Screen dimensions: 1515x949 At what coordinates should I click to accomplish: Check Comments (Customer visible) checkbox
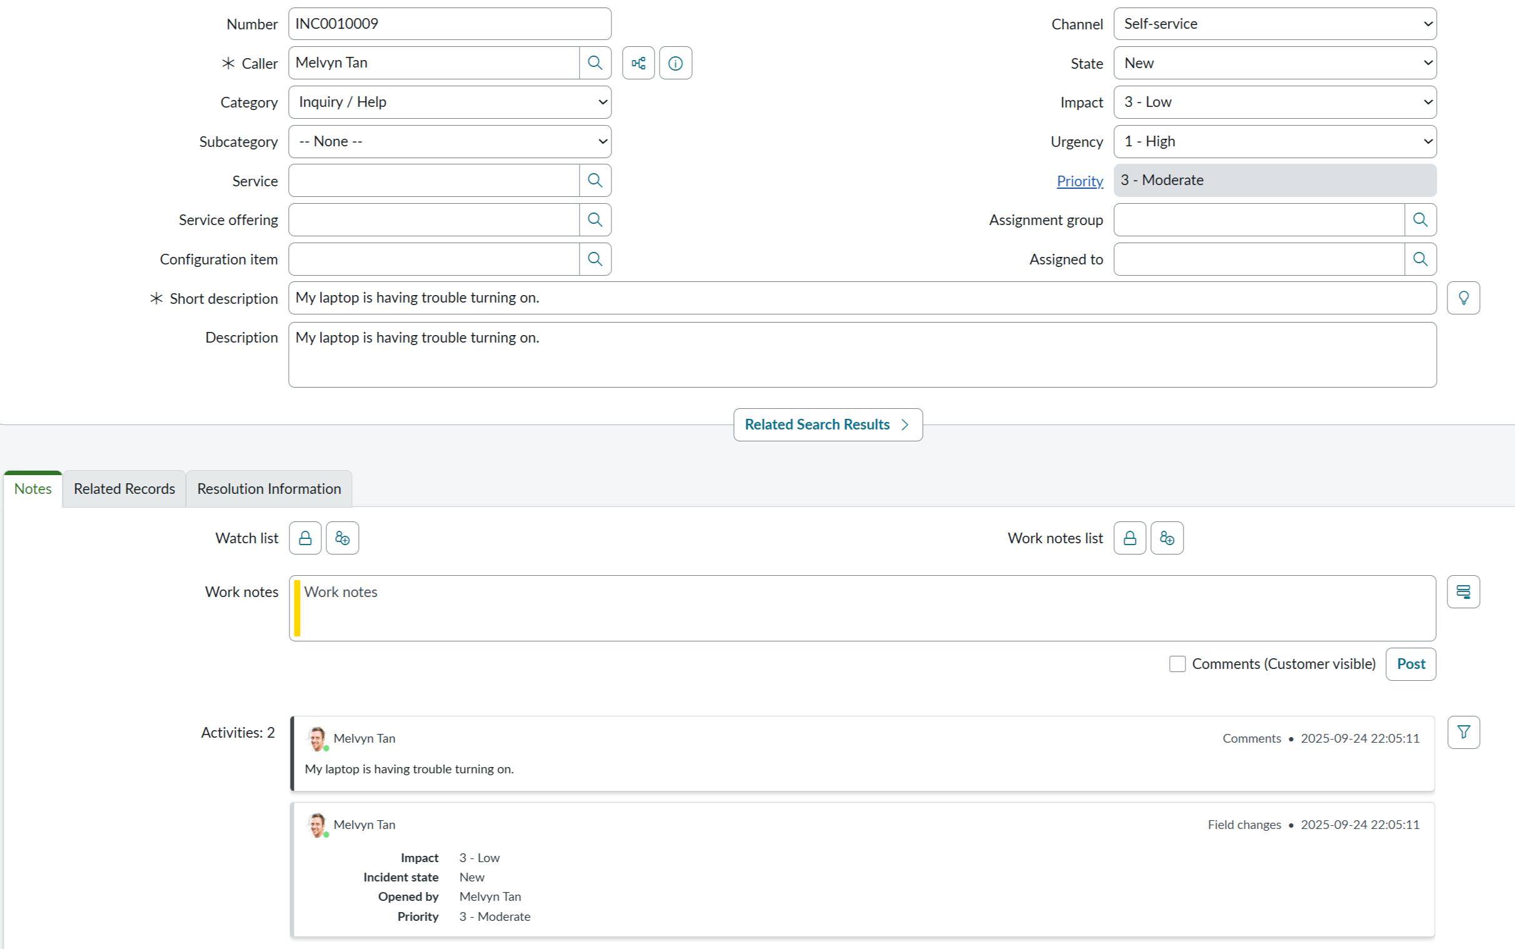tap(1177, 664)
